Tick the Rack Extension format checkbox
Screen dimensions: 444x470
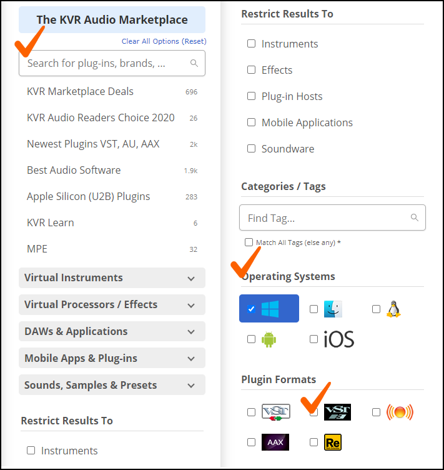coord(313,442)
